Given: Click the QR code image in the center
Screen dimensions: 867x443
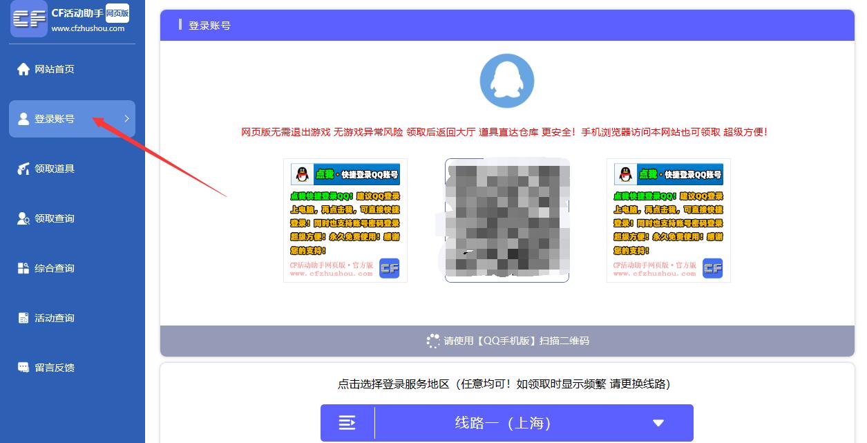Looking at the screenshot, I should 506,220.
